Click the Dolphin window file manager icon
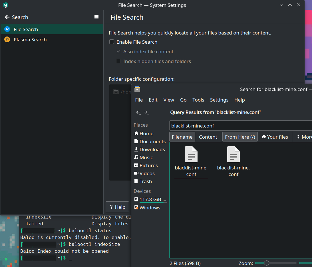This screenshot has width=312, height=267. click(137, 89)
